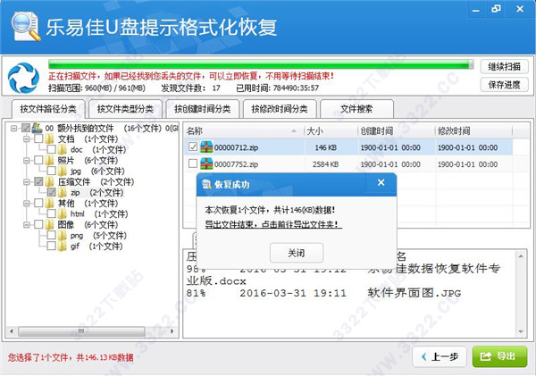Screen dimensions: 536x376
Task: Click the doc folder icon
Action: [x=63, y=149]
